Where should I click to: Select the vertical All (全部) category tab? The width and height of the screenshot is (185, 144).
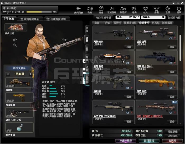pos(87,30)
